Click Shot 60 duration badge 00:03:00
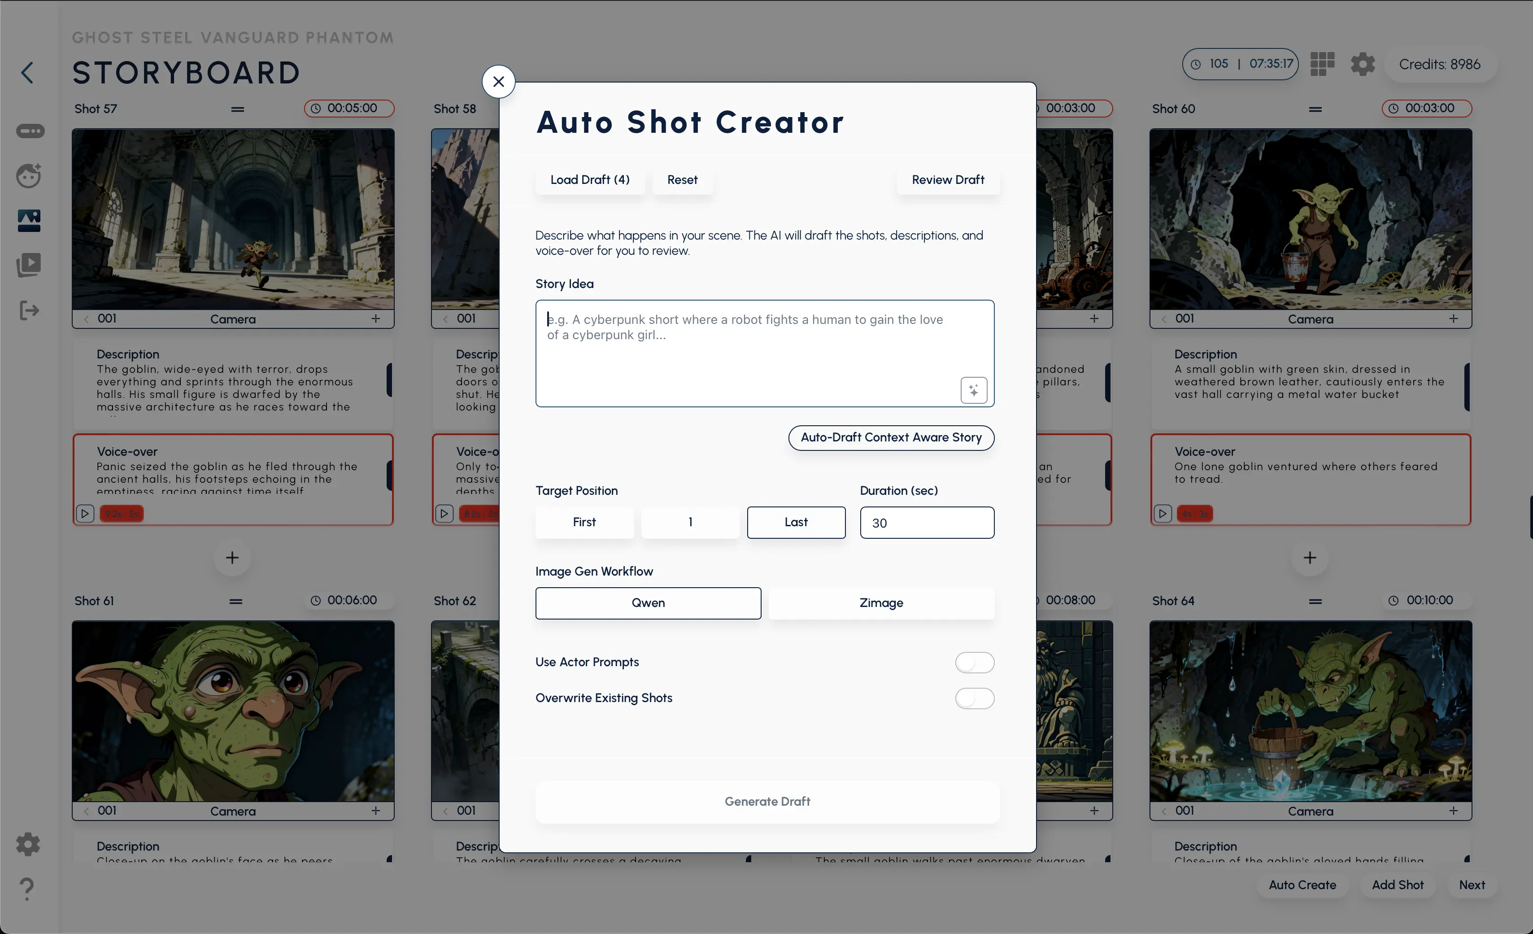The width and height of the screenshot is (1533, 934). (x=1427, y=108)
